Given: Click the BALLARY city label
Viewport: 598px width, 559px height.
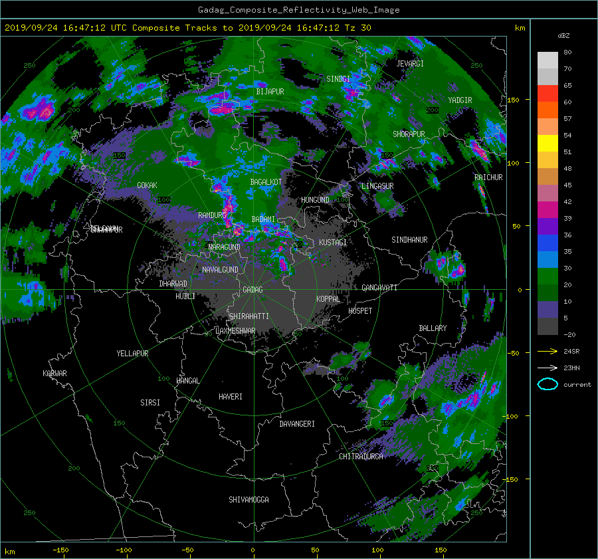Looking at the screenshot, I should [x=433, y=328].
